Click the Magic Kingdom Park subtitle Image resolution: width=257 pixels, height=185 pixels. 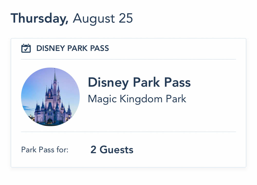(x=137, y=99)
